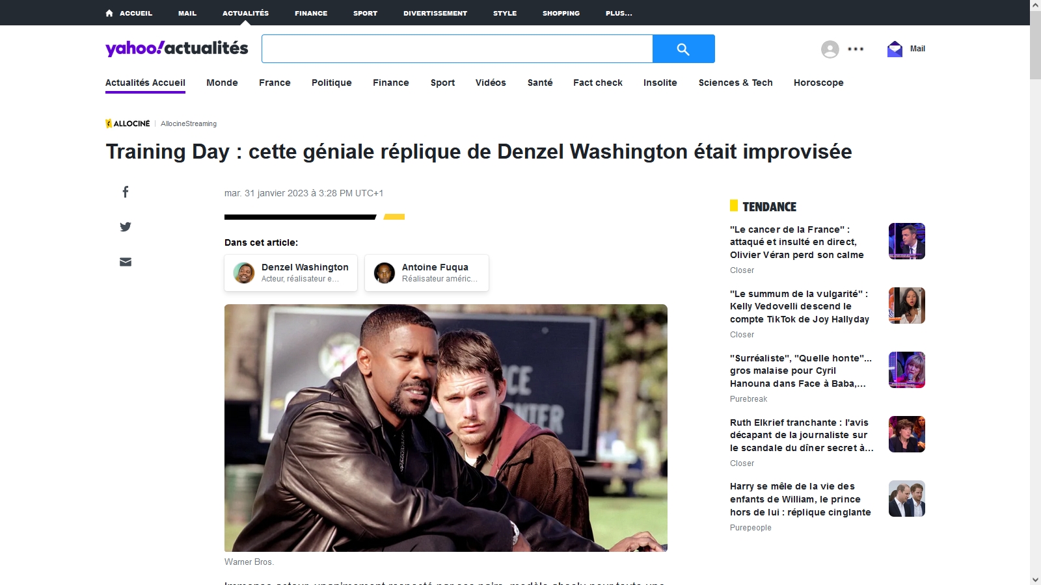
Task: Focus the Yahoo search text field
Action: (x=457, y=49)
